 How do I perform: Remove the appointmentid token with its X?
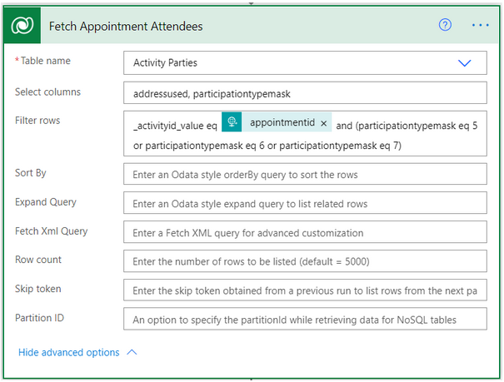click(x=324, y=124)
